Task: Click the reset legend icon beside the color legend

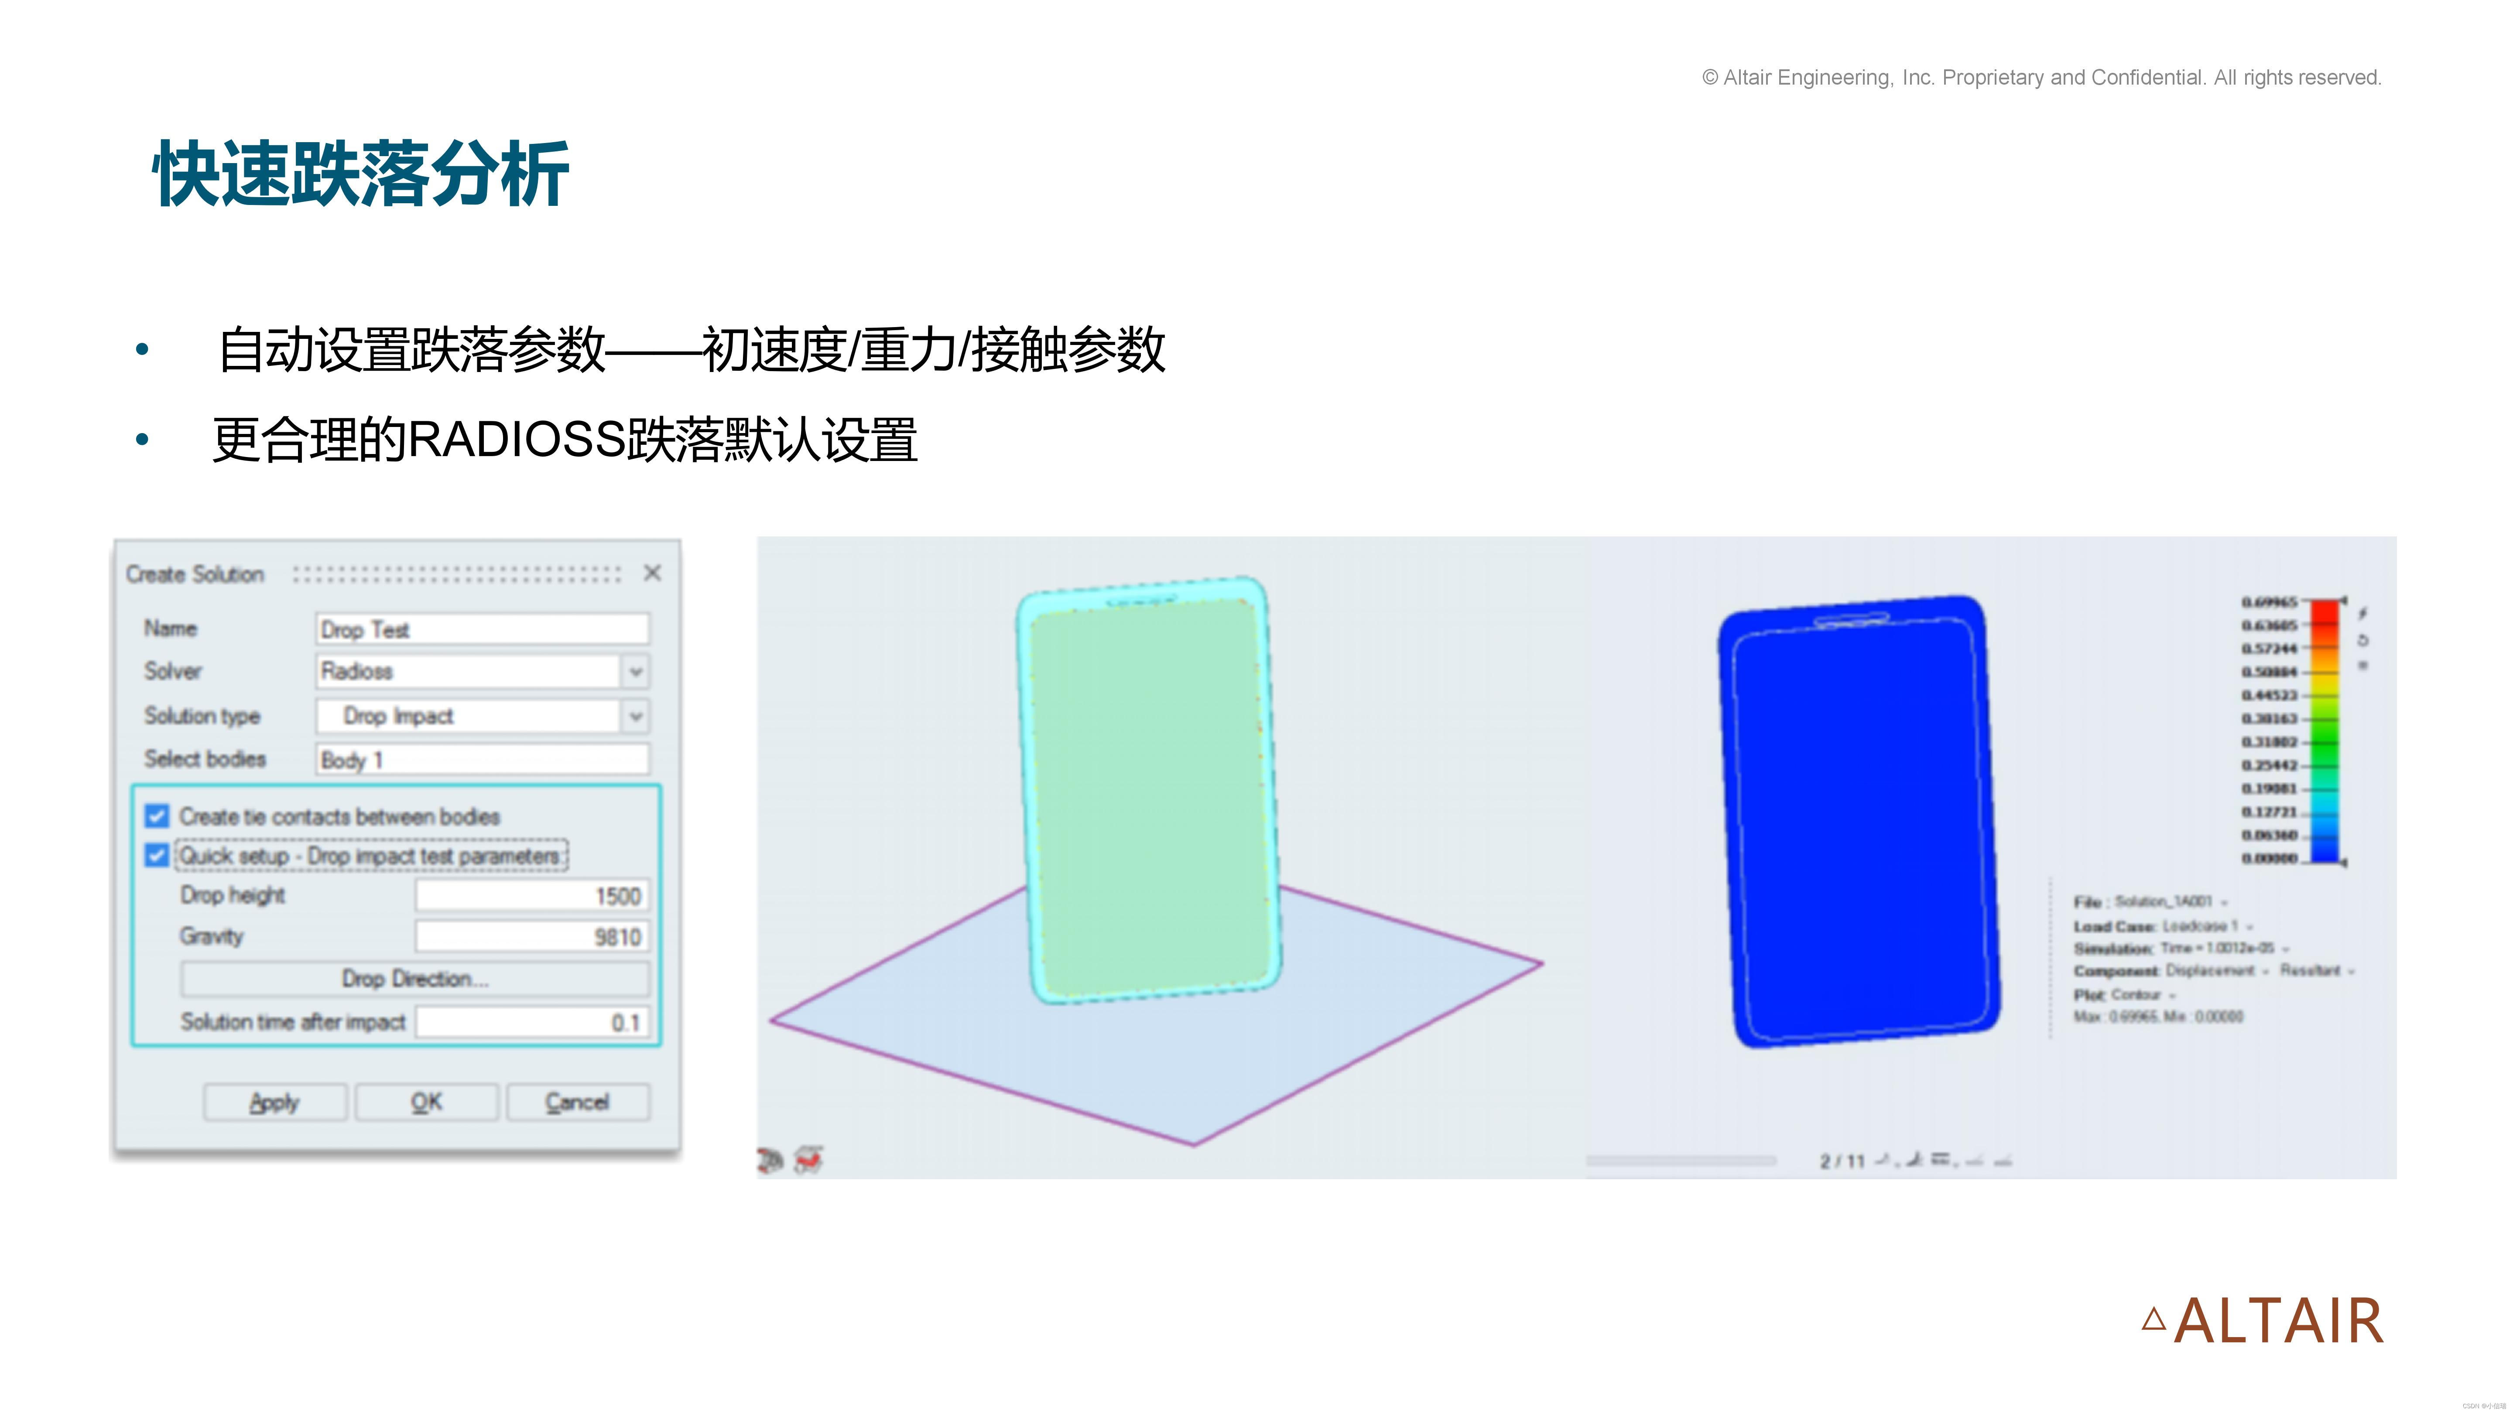Action: click(2363, 641)
